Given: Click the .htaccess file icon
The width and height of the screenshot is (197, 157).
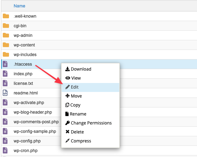Looking at the screenshot, I should [x=5, y=64].
